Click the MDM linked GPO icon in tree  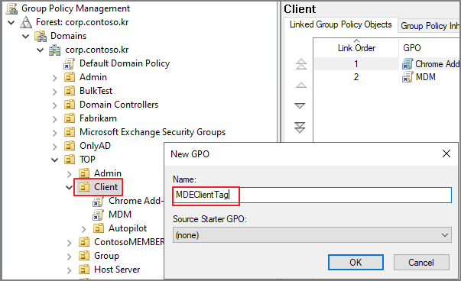(98, 215)
